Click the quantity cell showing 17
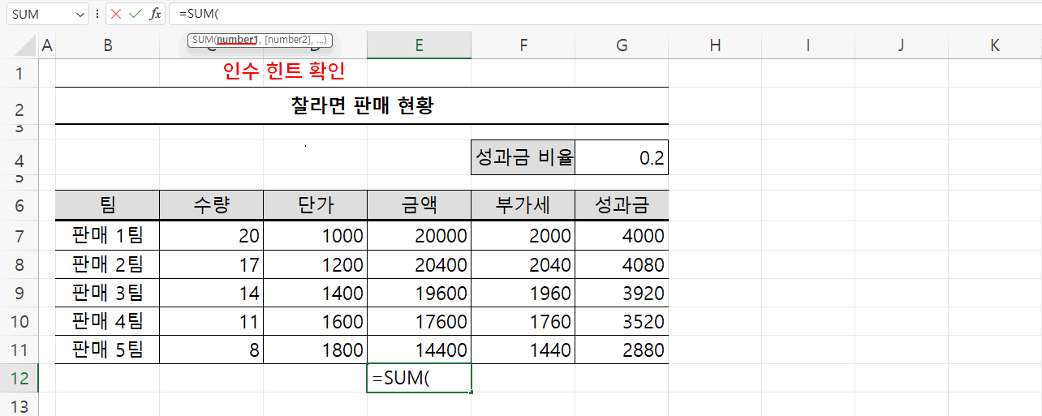 tap(211, 264)
